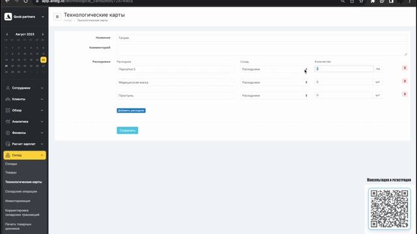The width and height of the screenshot is (417, 234).
Task: Select highlighted yellow date in calendar
Action: [44, 60]
